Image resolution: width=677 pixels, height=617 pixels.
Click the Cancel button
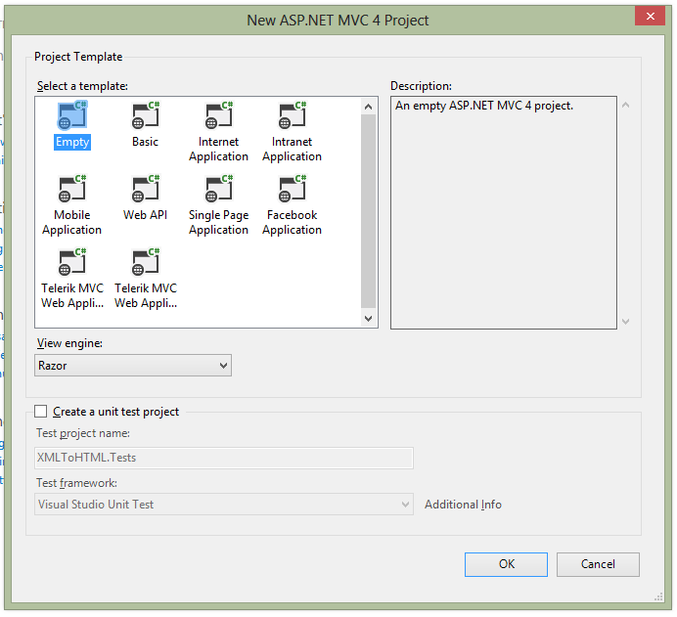(x=598, y=564)
